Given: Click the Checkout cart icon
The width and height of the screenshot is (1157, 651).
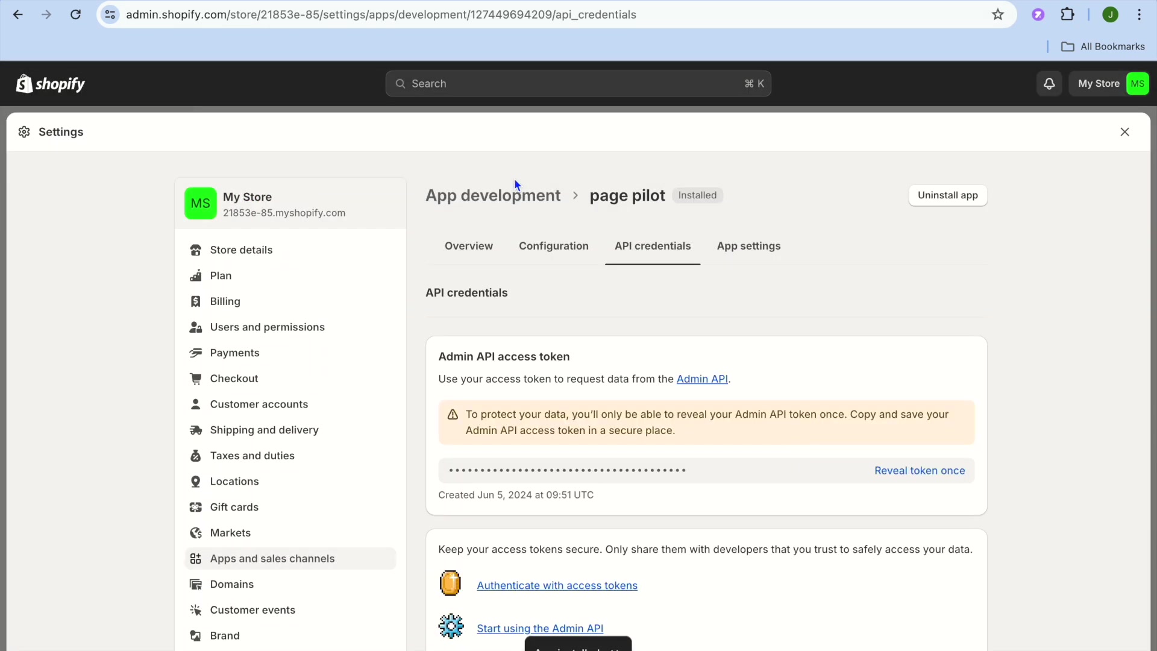Looking at the screenshot, I should 195,379.
